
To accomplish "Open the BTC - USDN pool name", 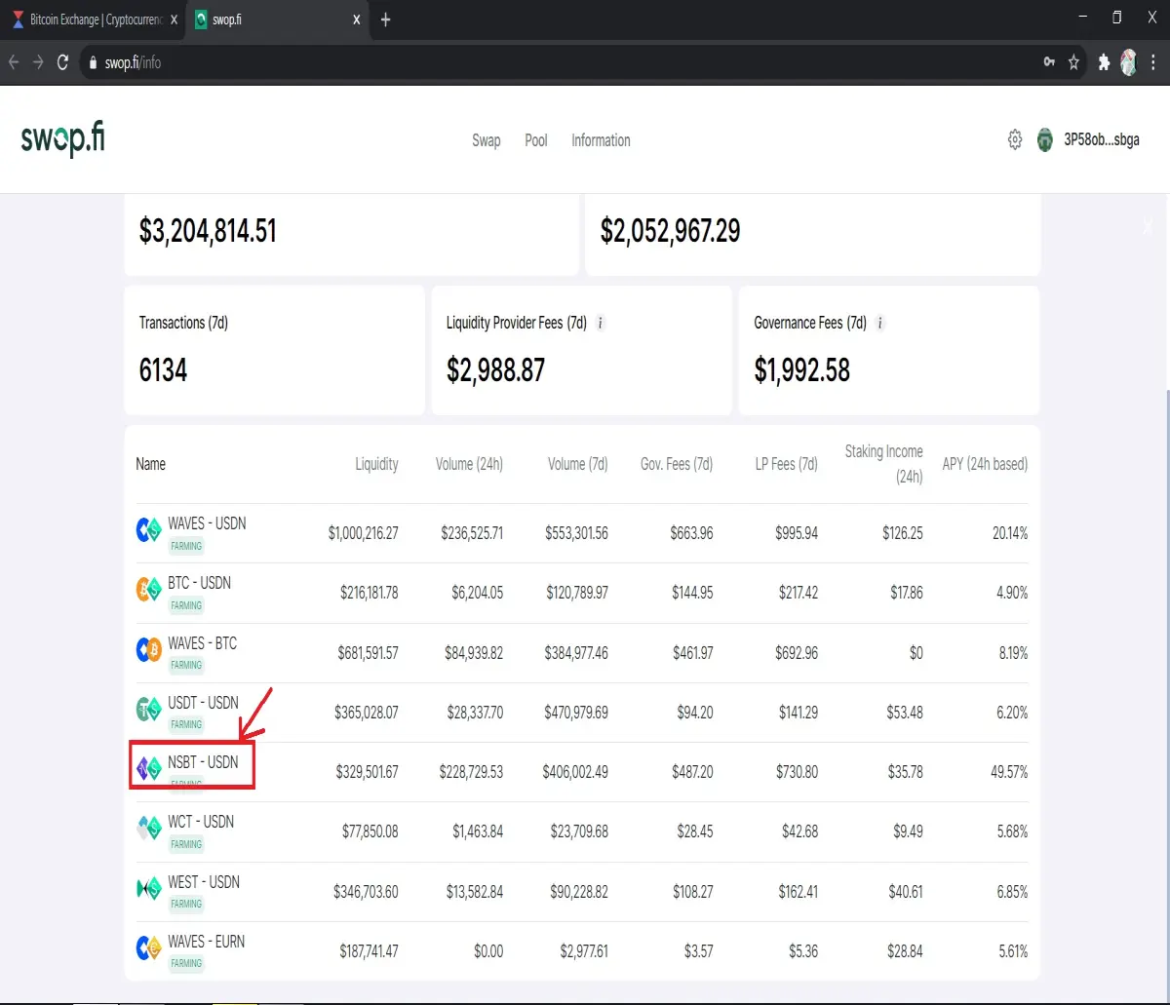I will tap(199, 583).
